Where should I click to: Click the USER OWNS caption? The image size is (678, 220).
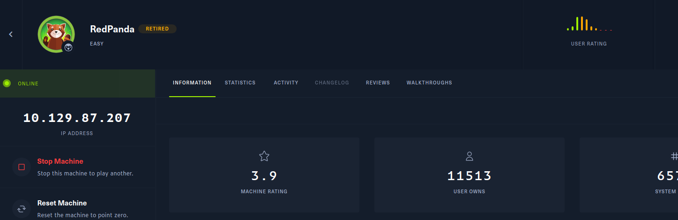(469, 191)
